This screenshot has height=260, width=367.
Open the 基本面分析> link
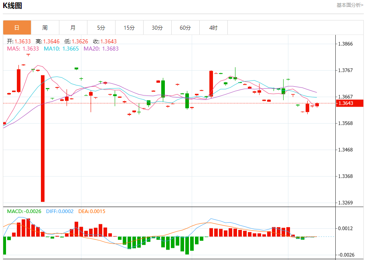[x=350, y=5]
